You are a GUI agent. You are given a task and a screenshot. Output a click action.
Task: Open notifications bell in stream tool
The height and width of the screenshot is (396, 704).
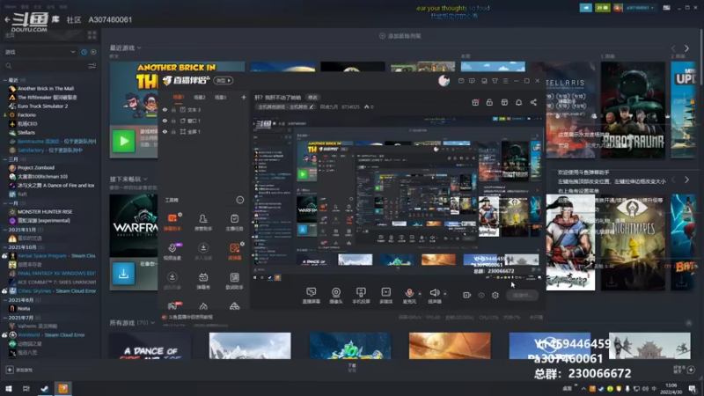(x=518, y=102)
